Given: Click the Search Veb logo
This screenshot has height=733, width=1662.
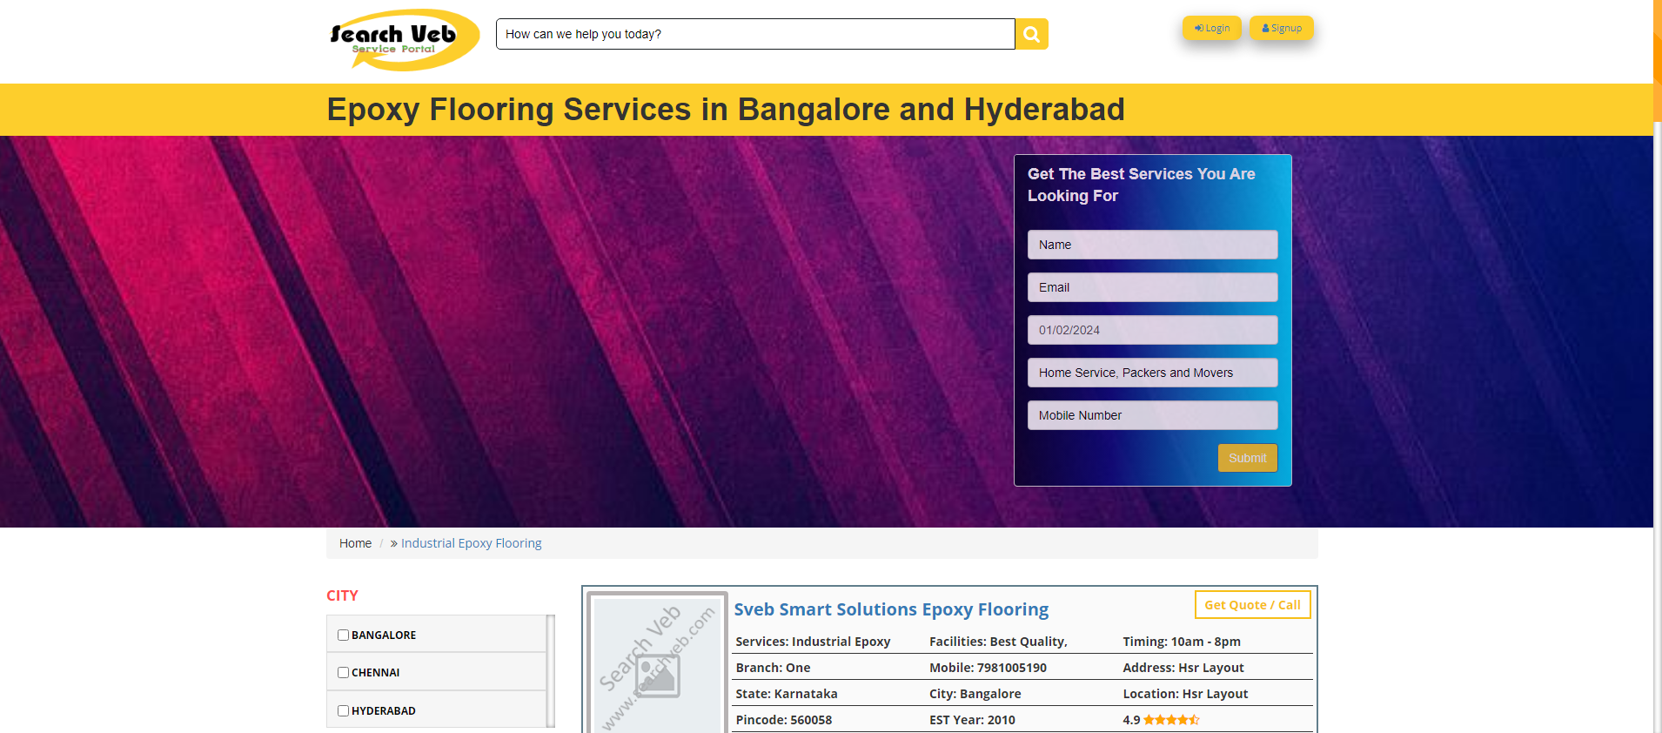Looking at the screenshot, I should pos(403,39).
